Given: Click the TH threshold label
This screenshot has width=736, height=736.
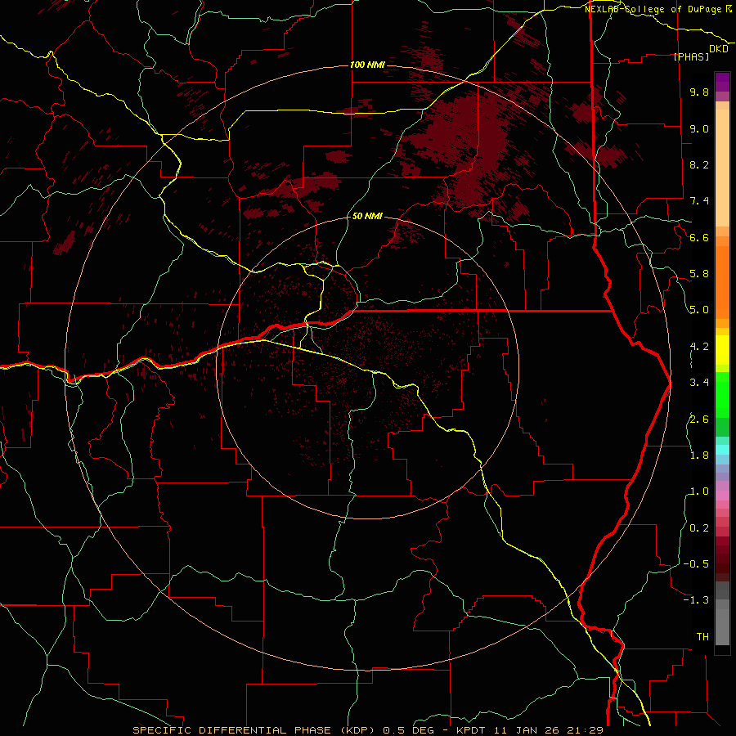Looking at the screenshot, I should [702, 637].
